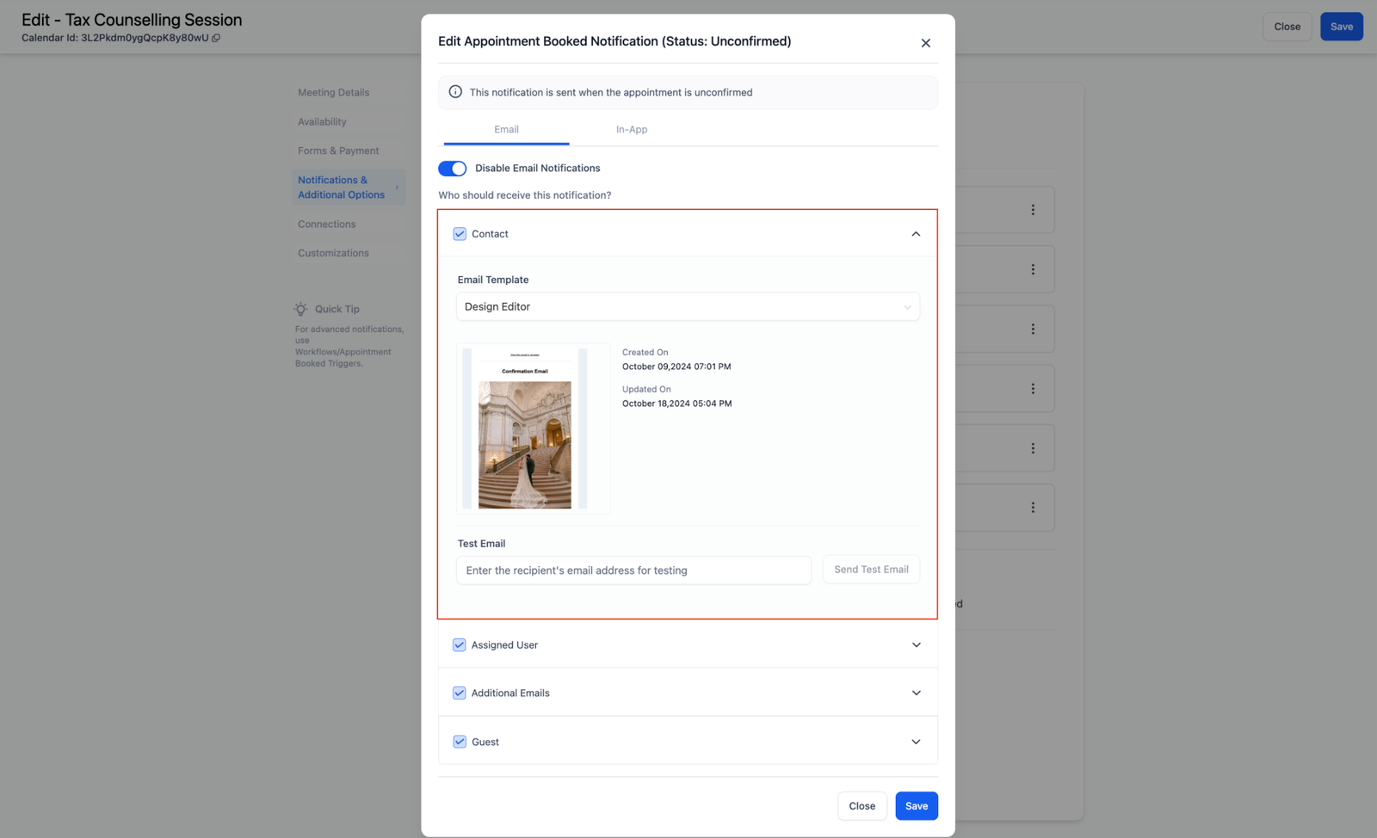Open the Email Template Design Editor dropdown

coord(688,307)
